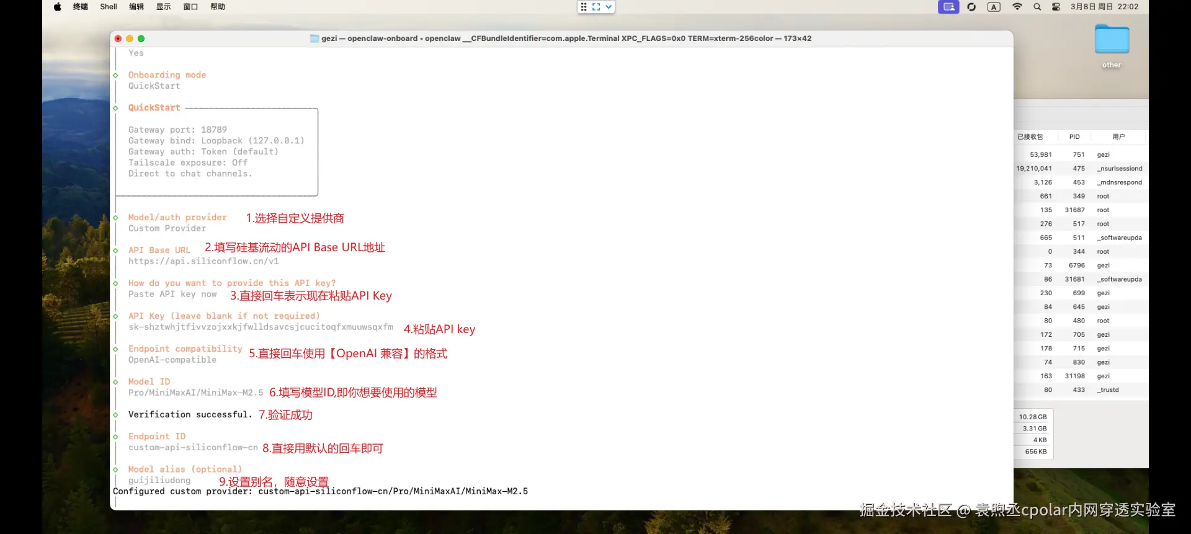Viewport: 1191px width, 534px height.
Task: Open the 显示 menu
Action: tap(164, 7)
